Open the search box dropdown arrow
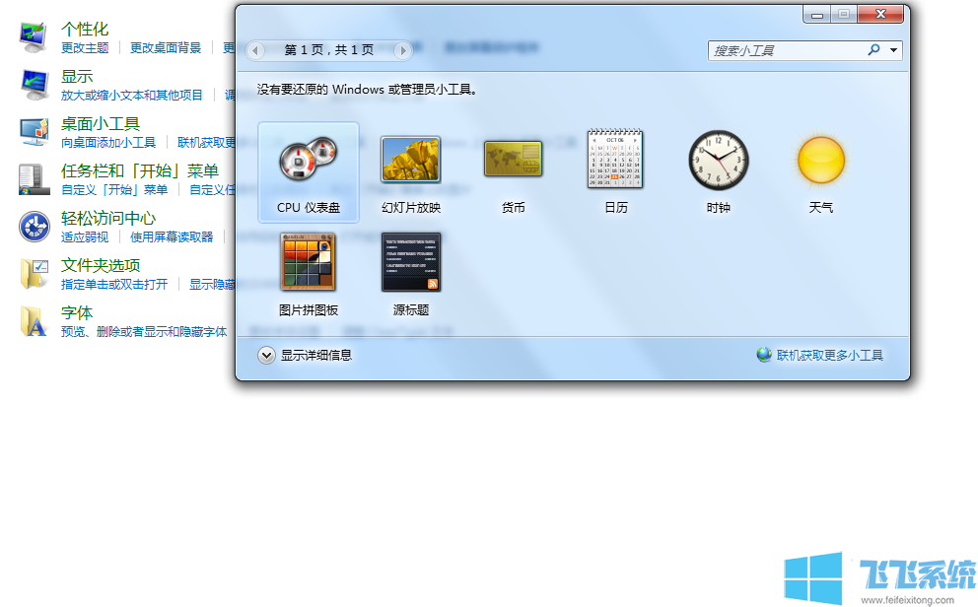Screen dimensions: 978x607 pyautogui.click(x=892, y=49)
